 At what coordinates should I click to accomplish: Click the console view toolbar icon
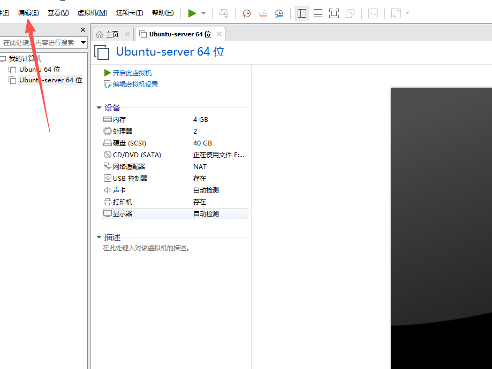[373, 13]
